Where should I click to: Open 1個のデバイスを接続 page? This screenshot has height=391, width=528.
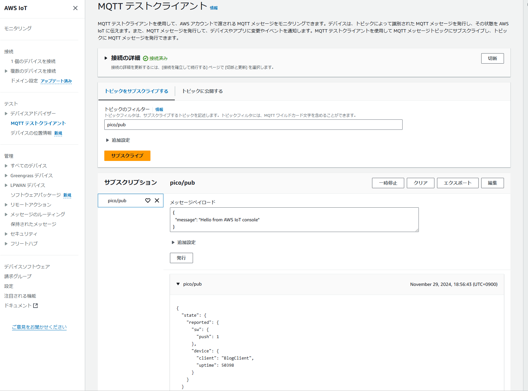33,61
